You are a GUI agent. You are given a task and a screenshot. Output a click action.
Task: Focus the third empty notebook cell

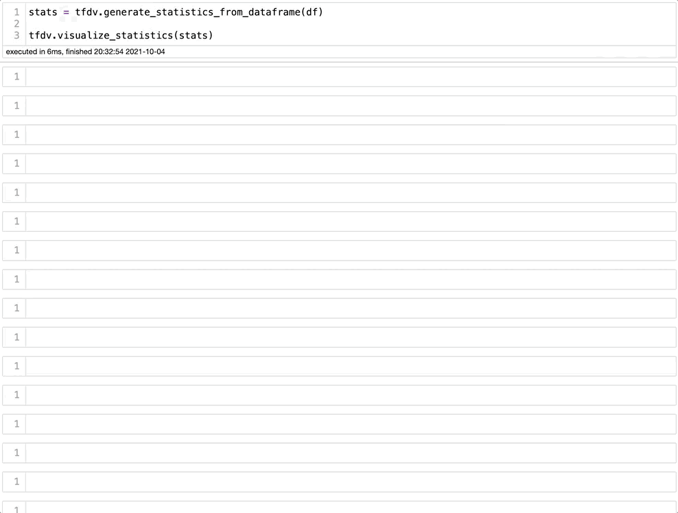[350, 134]
